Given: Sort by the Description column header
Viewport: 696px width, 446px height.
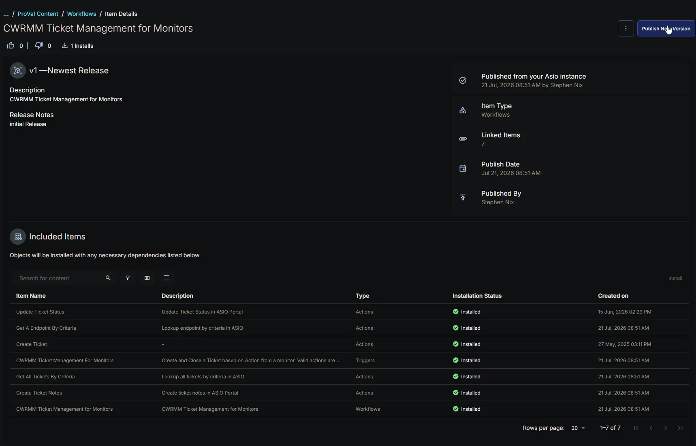Looking at the screenshot, I should pos(177,296).
